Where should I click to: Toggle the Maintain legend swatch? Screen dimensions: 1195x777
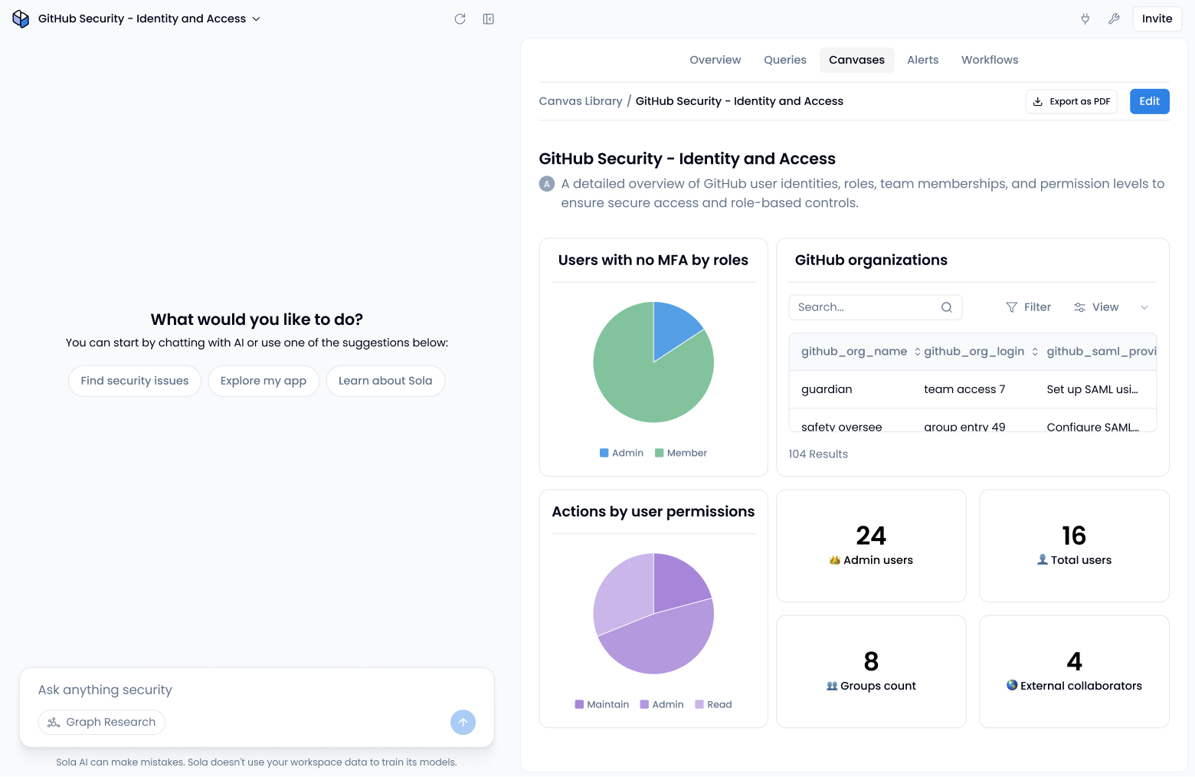(579, 704)
